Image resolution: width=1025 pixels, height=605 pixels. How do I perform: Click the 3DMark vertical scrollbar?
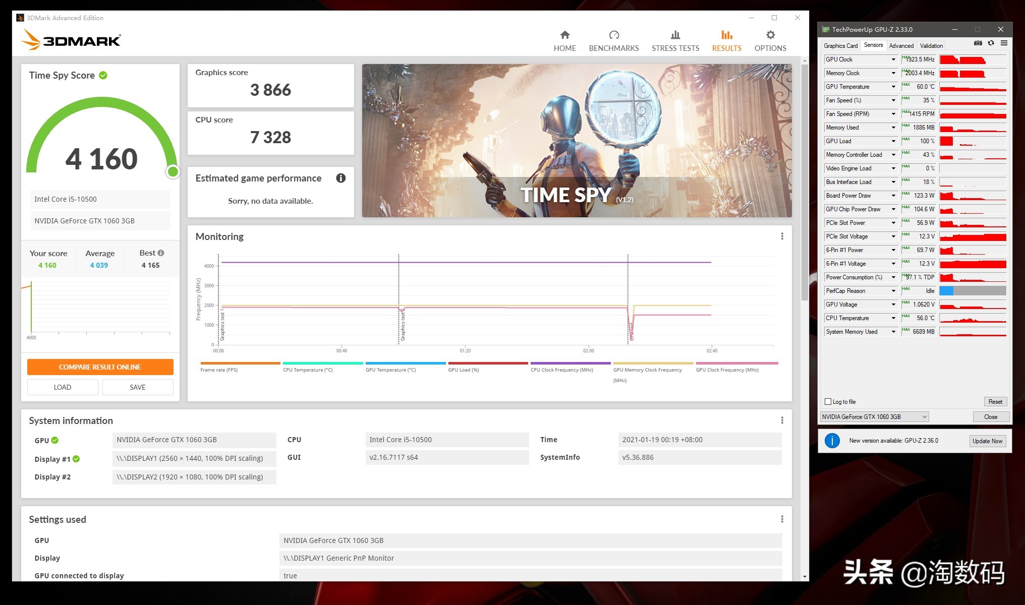[804, 181]
